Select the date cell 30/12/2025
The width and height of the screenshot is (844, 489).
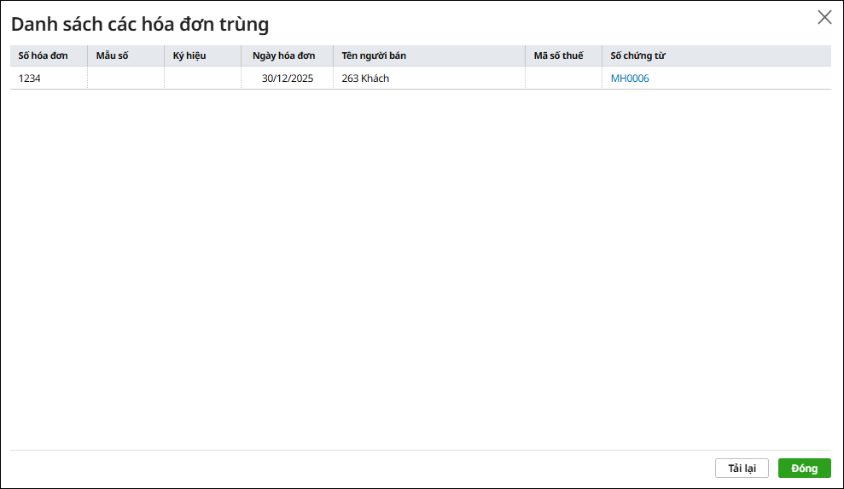(287, 79)
